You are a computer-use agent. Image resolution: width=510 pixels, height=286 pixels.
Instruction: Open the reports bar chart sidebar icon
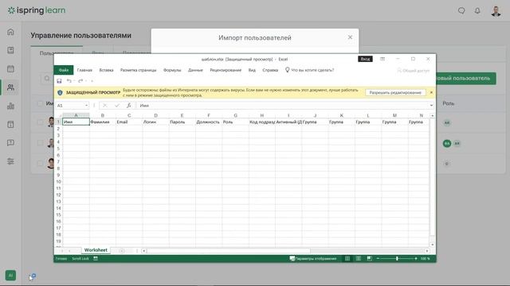10,106
